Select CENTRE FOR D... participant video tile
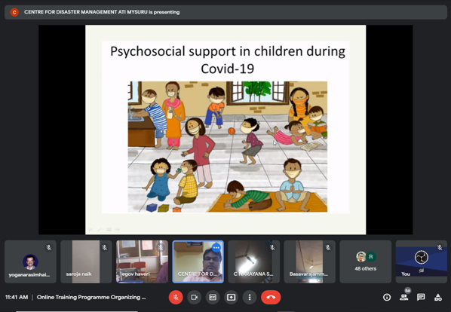This screenshot has width=451, height=312. (x=198, y=262)
